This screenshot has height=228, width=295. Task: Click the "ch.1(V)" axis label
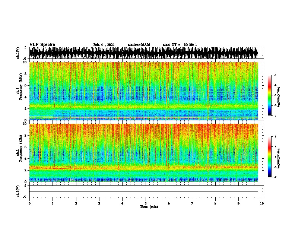(18, 53)
